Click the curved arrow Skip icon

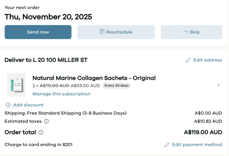tap(185, 32)
